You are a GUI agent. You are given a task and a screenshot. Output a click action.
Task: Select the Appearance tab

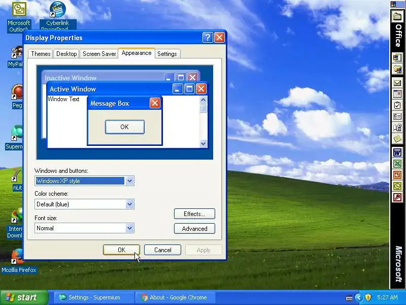point(137,53)
